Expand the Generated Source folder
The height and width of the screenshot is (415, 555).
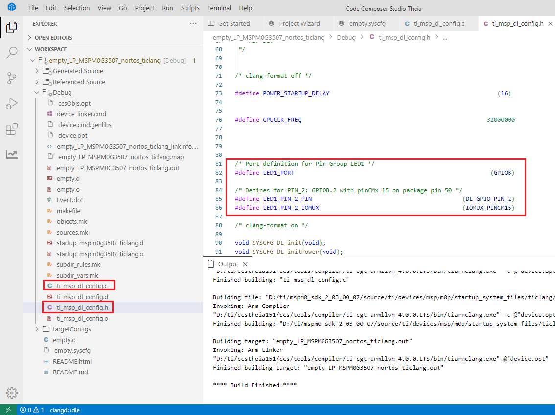tap(37, 71)
